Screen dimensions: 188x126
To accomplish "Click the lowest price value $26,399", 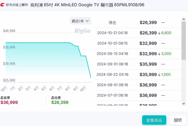I will pos(60,103).
